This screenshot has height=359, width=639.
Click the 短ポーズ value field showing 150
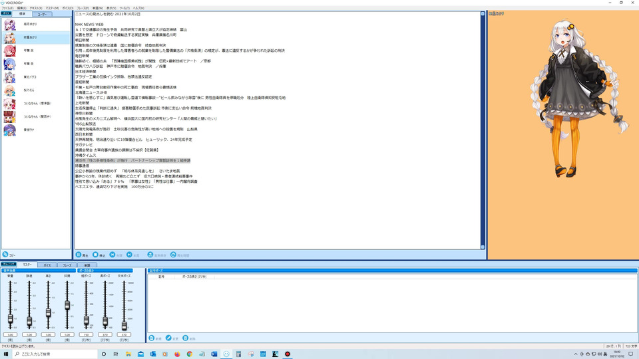click(86, 334)
